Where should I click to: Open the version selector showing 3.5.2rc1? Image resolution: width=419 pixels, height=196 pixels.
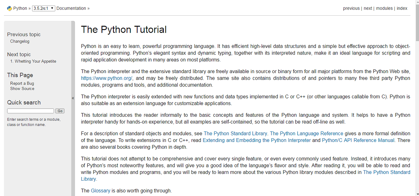[43, 8]
